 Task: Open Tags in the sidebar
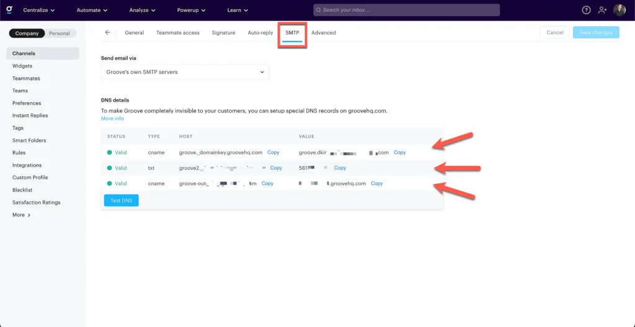[18, 128]
